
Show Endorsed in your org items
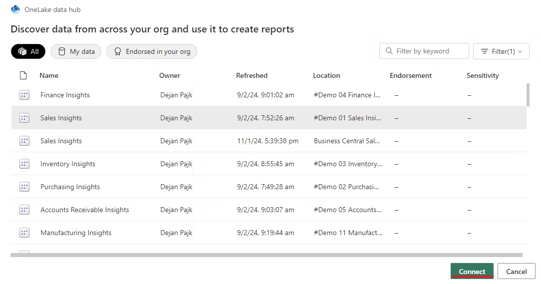[x=152, y=51]
